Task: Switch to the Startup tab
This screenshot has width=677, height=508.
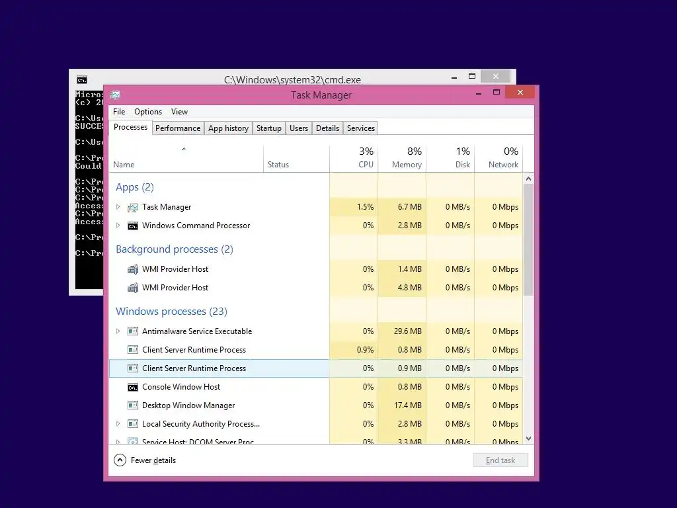Action: pos(268,128)
